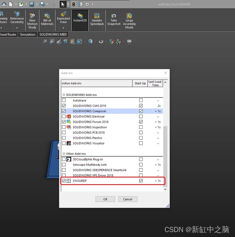Enable Simscape Multibody Link checkbox
The width and height of the screenshot is (235, 237).
click(x=64, y=165)
